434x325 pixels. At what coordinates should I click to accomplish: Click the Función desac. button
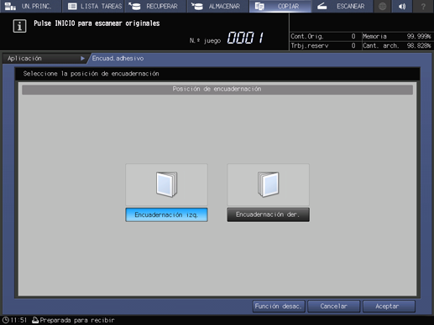279,307
